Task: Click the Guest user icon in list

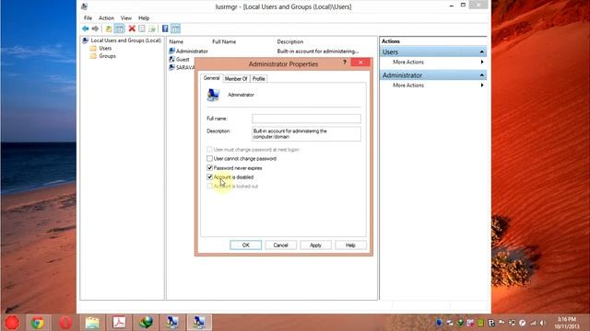Action: 172,59
